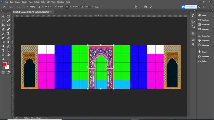Change the screen mode

[8, 73]
